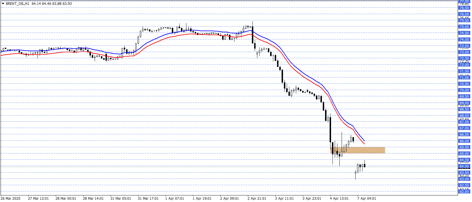
Task: Click the BRENT_OIL,H1 chart title text
Action: [17, 4]
